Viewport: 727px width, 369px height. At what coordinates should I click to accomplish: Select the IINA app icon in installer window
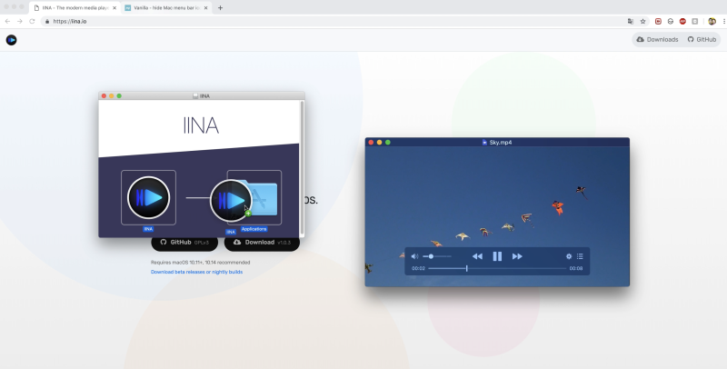[148, 197]
